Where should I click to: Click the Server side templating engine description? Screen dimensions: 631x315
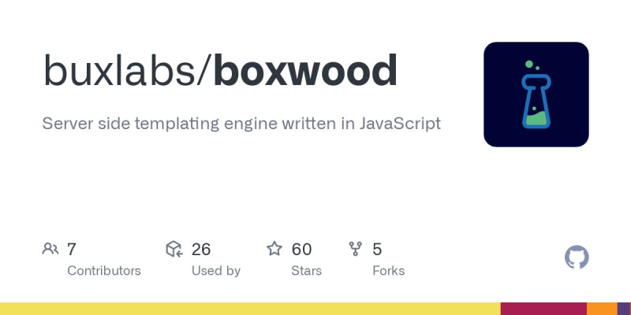click(x=241, y=124)
